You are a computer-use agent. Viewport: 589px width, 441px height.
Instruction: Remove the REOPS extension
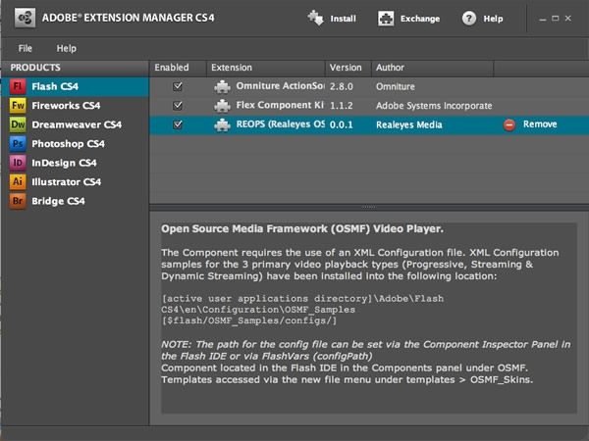[531, 124]
